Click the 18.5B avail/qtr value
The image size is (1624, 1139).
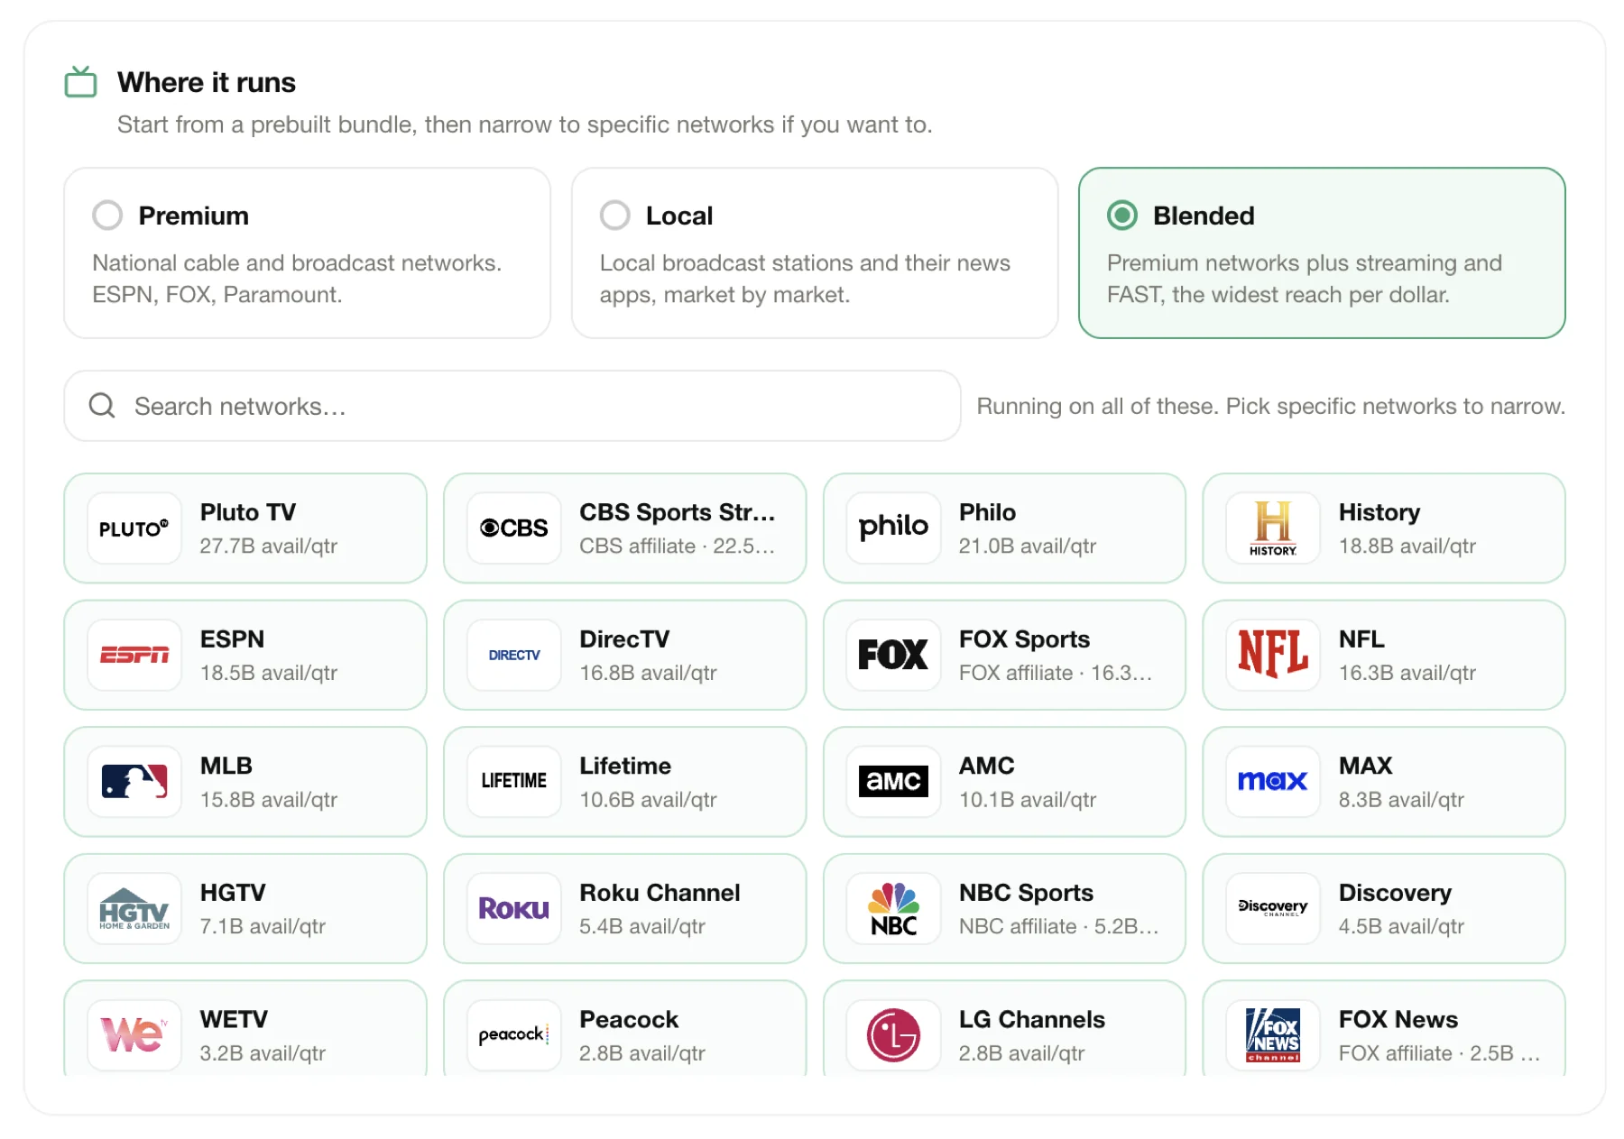(x=269, y=673)
